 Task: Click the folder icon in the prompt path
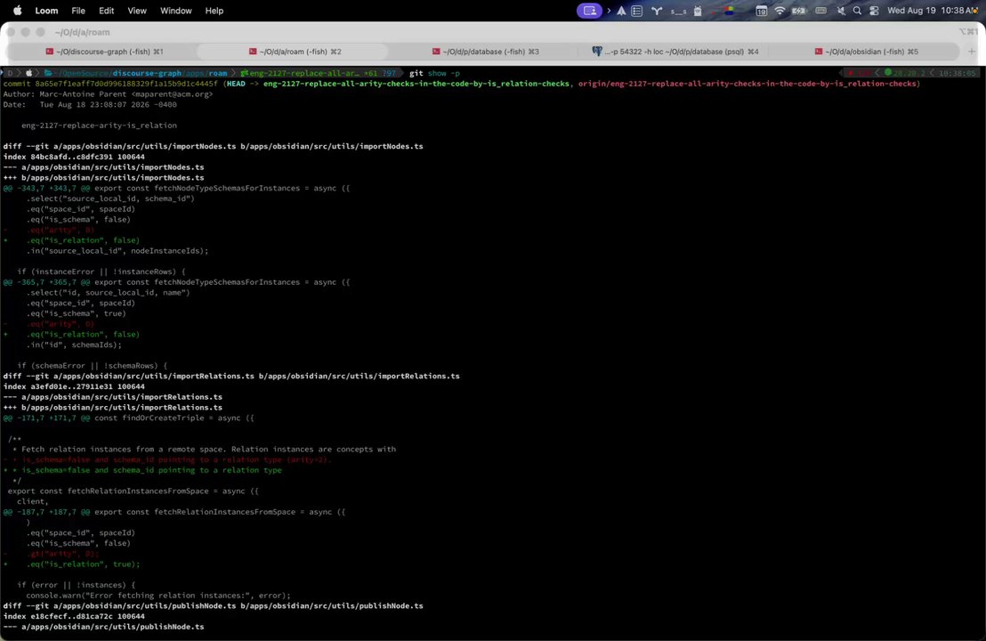pos(48,73)
